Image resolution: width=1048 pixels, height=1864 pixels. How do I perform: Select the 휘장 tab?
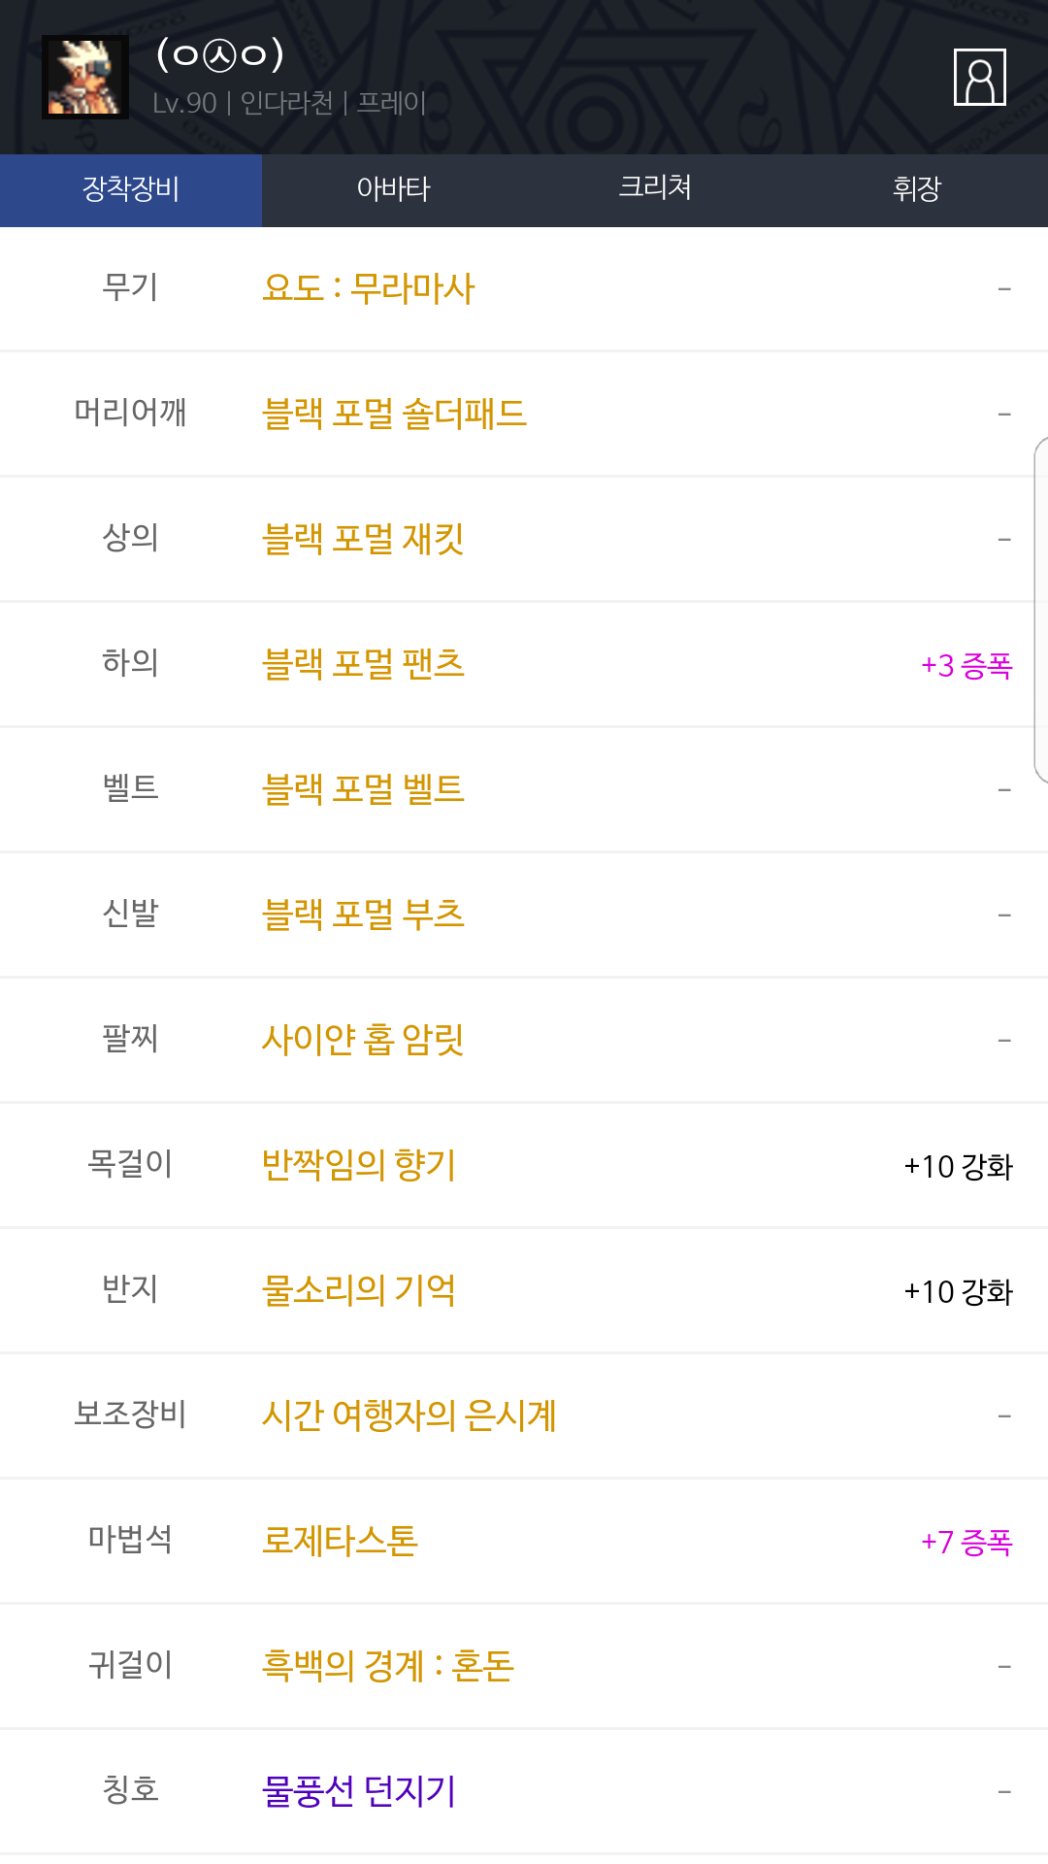tap(917, 189)
